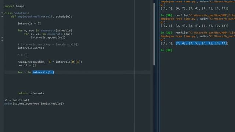Image resolution: width=235 pixels, height=132 pixels.
Task: Click 'for r, row in enumerate(schedule):' line
Action: (46, 30)
